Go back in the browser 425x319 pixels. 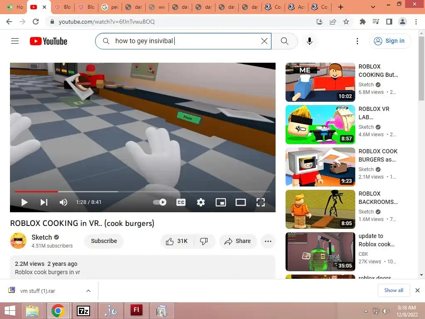tap(9, 22)
